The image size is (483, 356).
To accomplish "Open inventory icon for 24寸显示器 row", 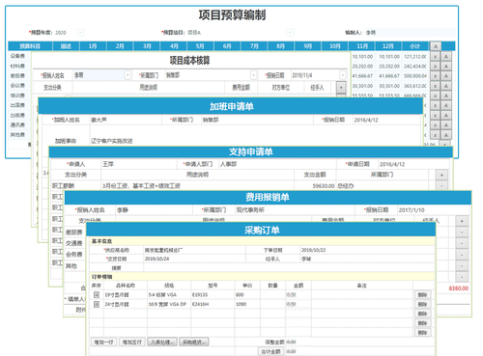I will click(x=97, y=304).
